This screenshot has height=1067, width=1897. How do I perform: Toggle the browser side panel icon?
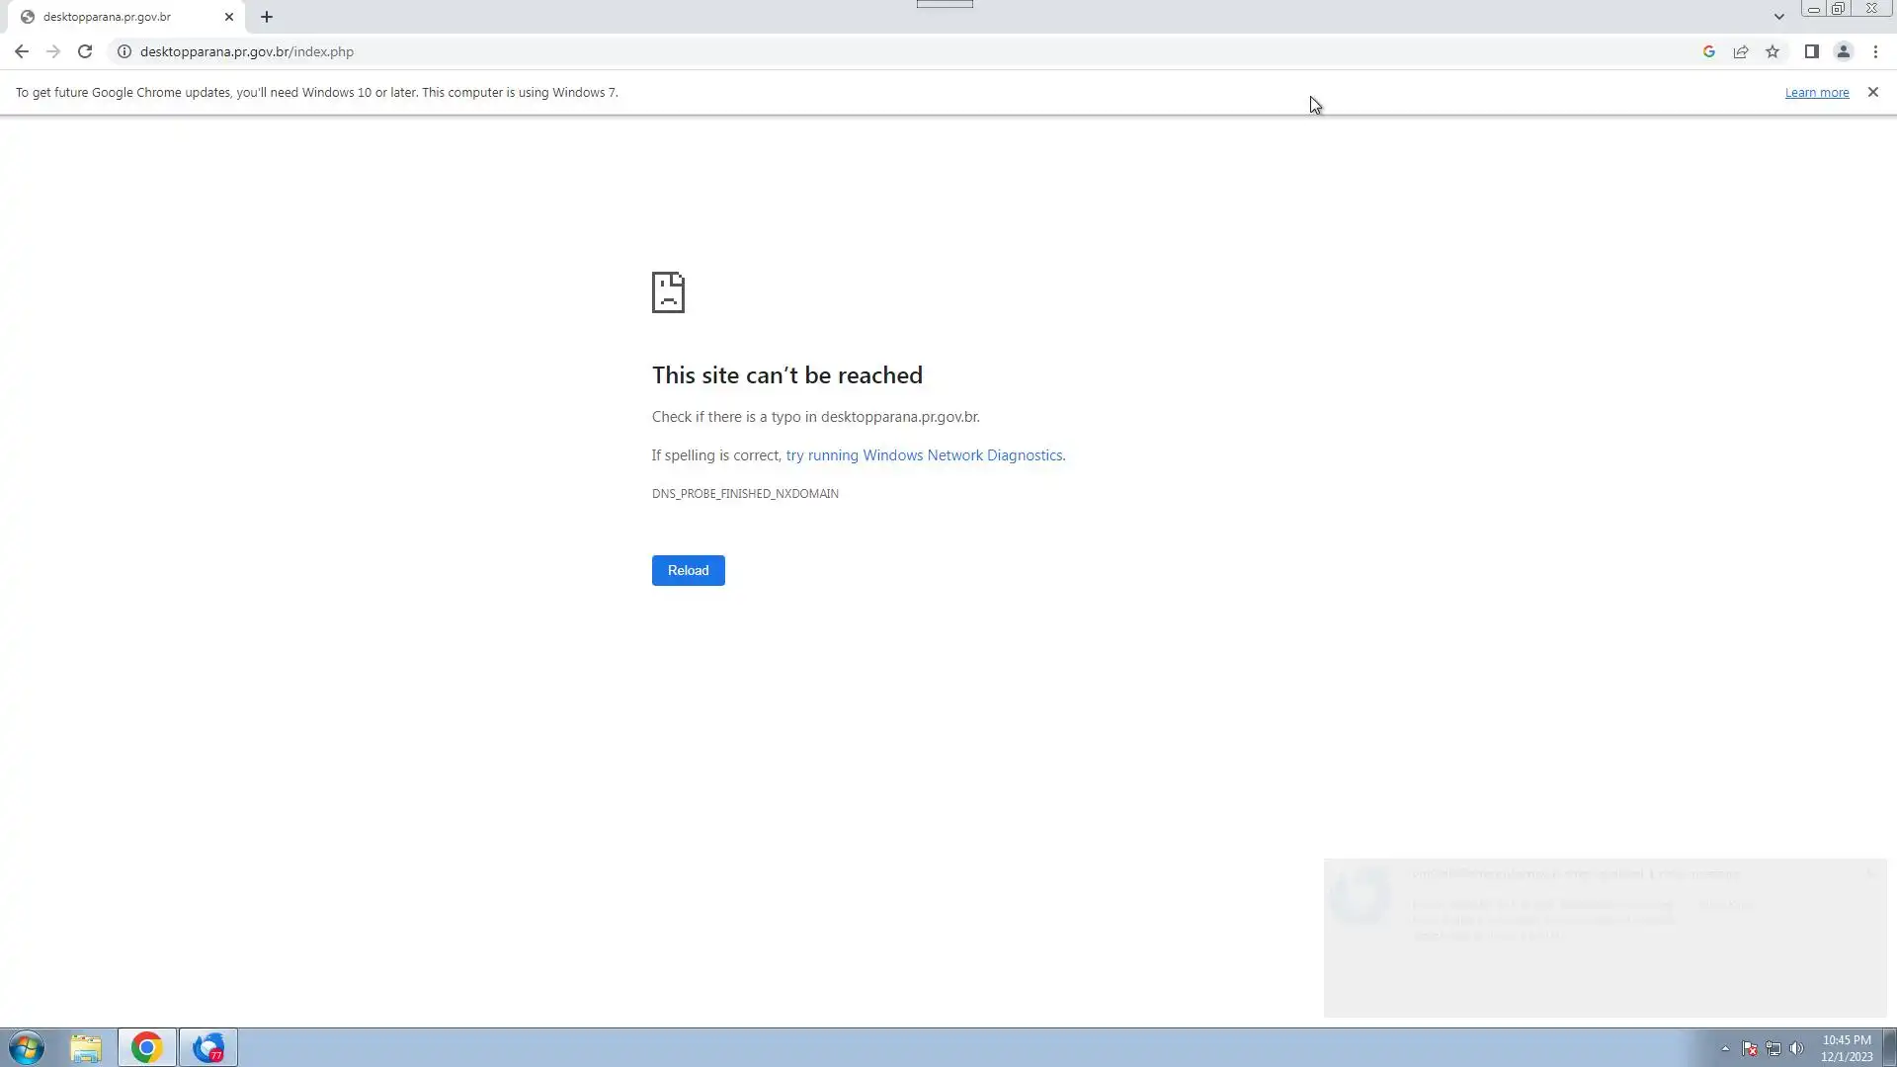(x=1811, y=51)
